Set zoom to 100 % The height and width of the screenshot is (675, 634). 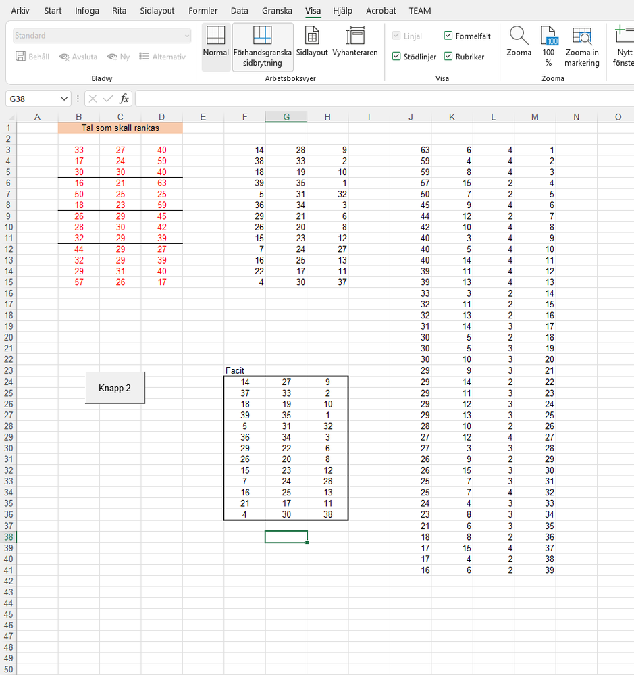coord(548,46)
